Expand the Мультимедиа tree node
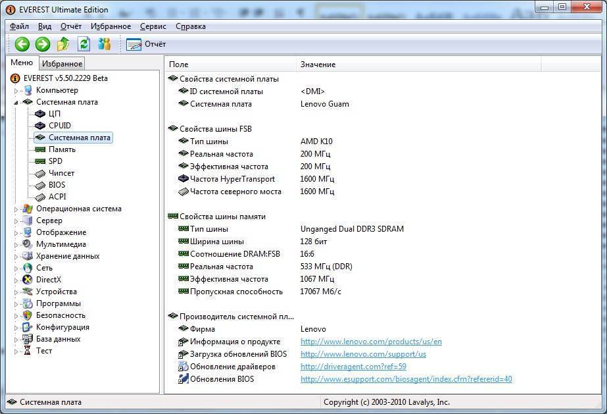Screen dimensions: 607x414 [x=16, y=245]
